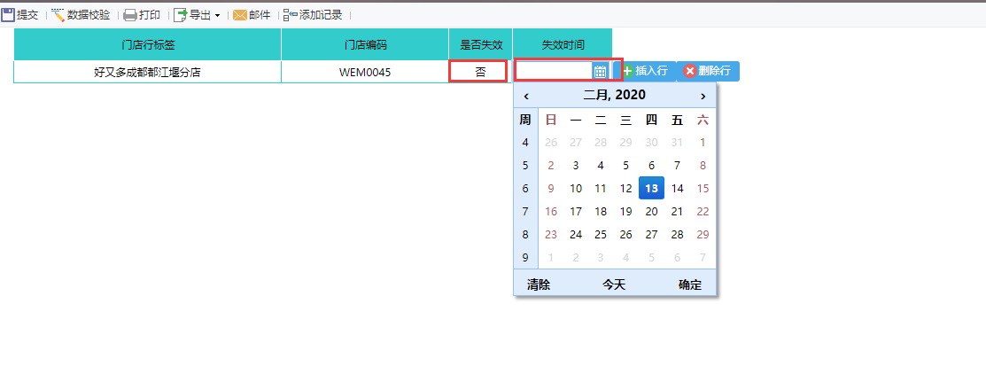Select February 6 in the calendar

tap(651, 166)
